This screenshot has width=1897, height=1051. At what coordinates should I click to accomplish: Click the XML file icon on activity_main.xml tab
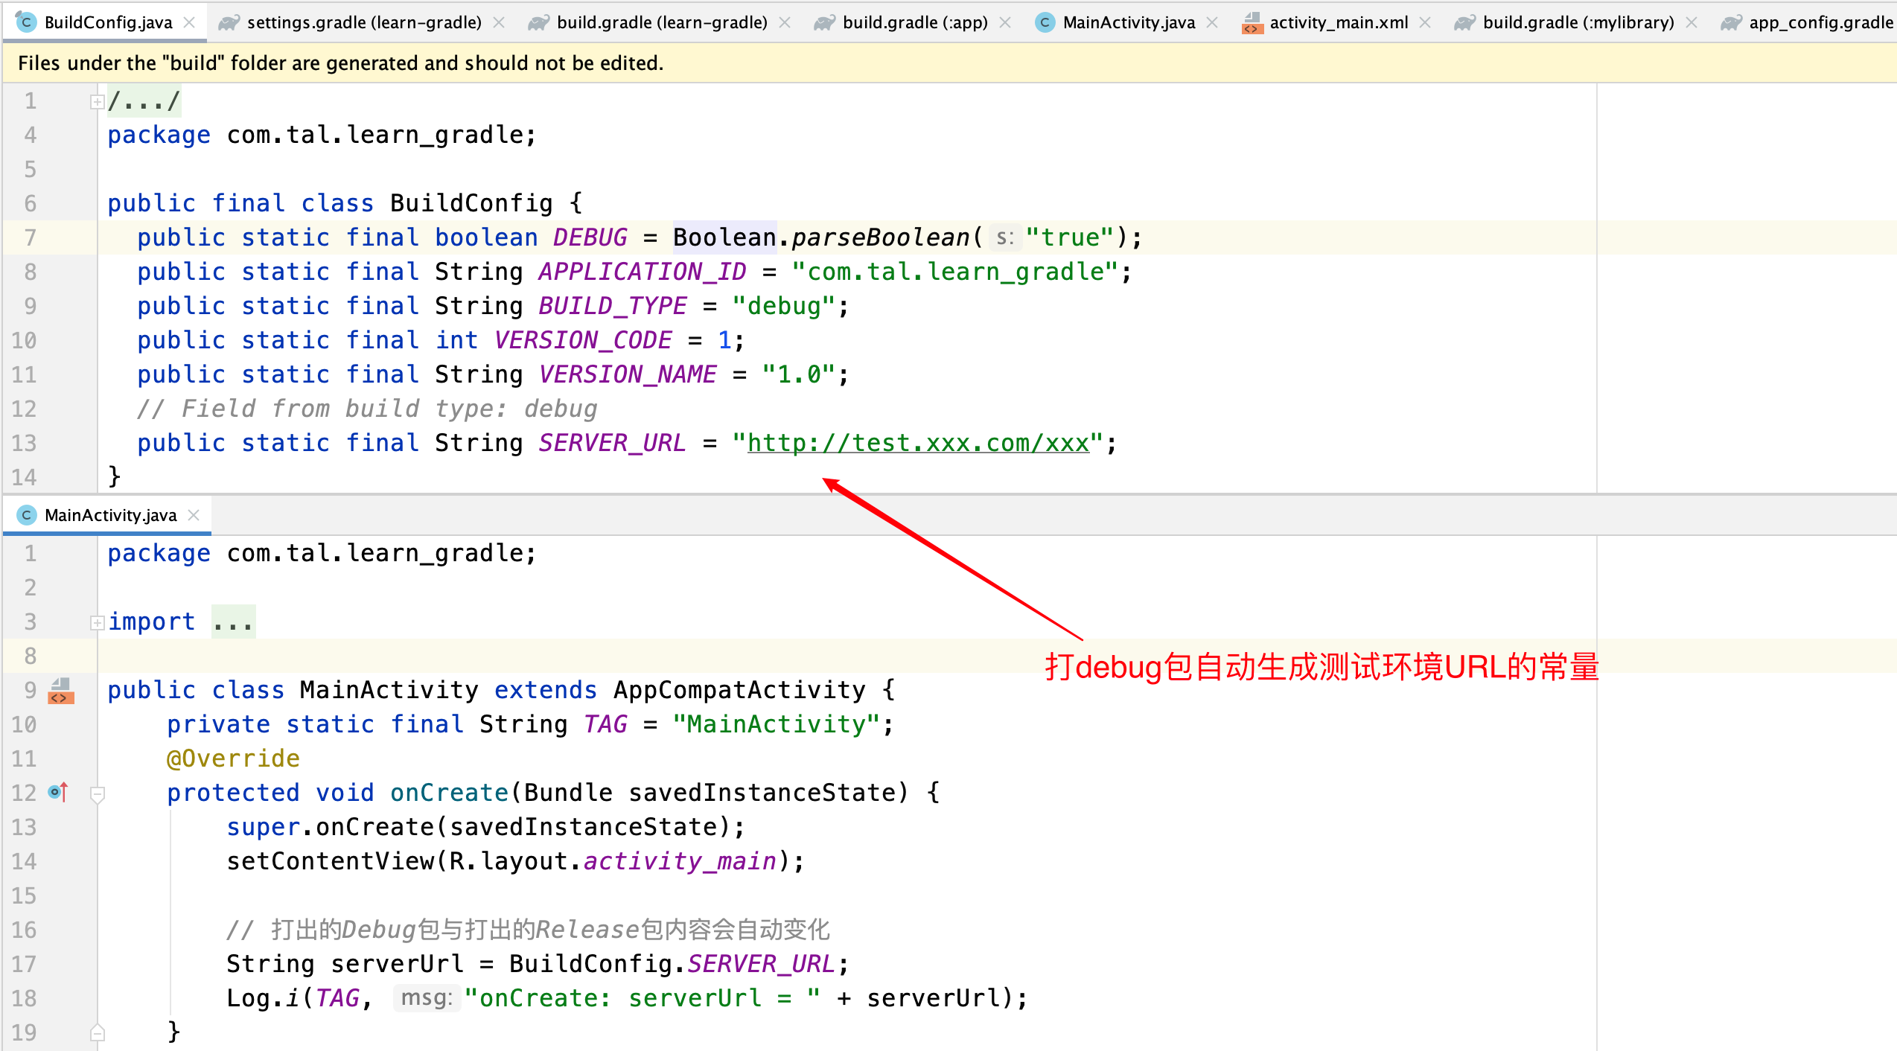point(1252,22)
